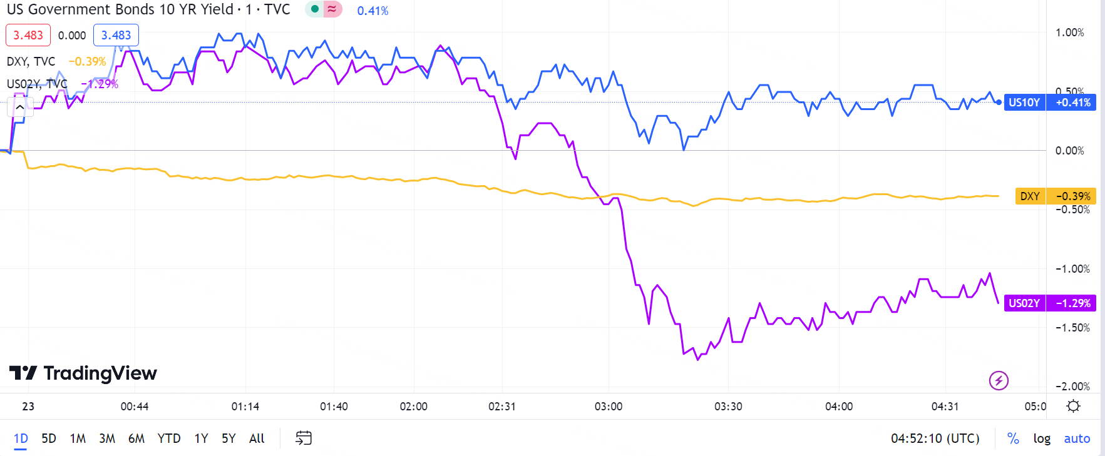Click the US Government Bonds 10 YR Yield title
Image resolution: width=1105 pixels, height=456 pixels.
point(120,10)
